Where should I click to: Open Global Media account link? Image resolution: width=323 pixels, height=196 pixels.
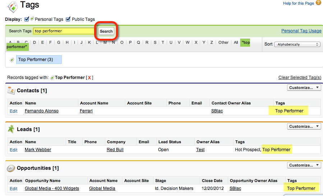point(102,188)
